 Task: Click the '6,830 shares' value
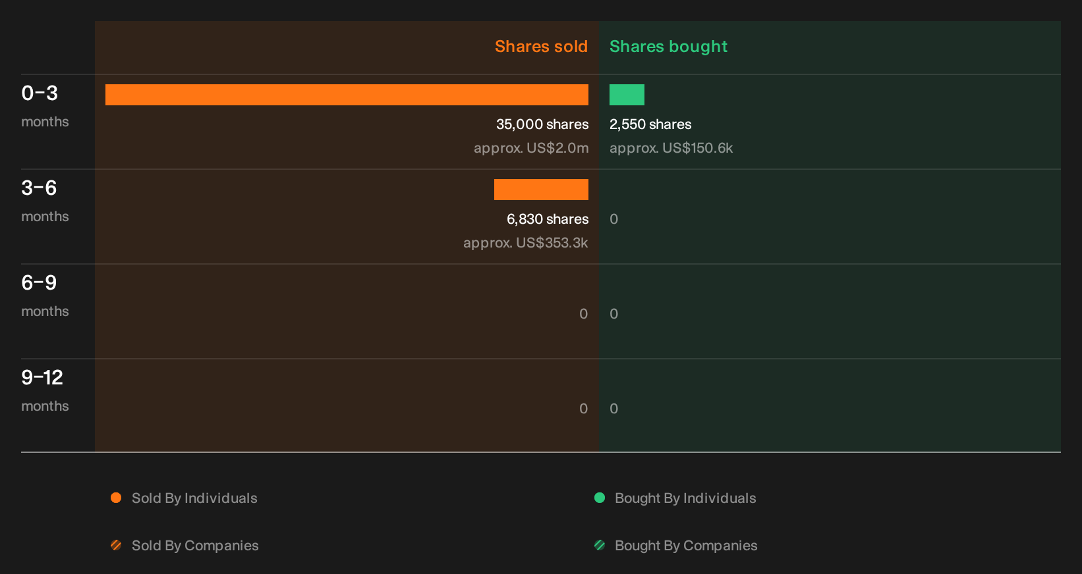click(x=548, y=219)
